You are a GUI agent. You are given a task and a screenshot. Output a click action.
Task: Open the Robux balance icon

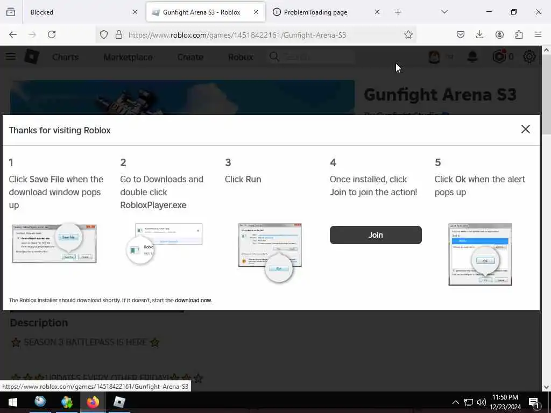pos(499,56)
